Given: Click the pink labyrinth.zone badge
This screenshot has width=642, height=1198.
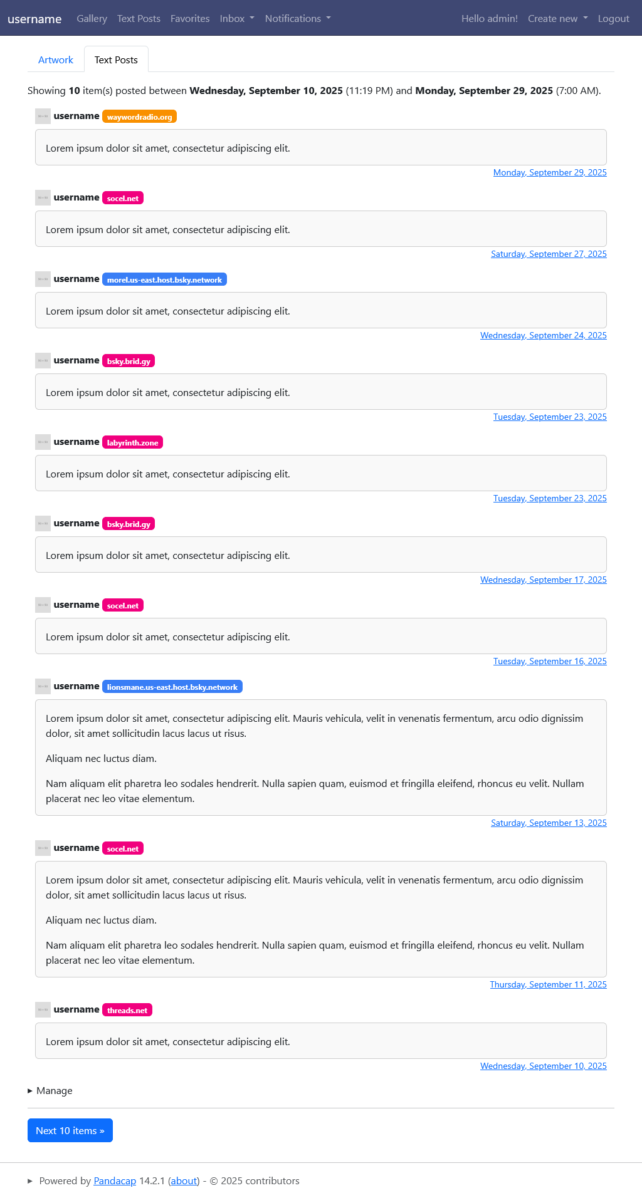Looking at the screenshot, I should click(132, 443).
